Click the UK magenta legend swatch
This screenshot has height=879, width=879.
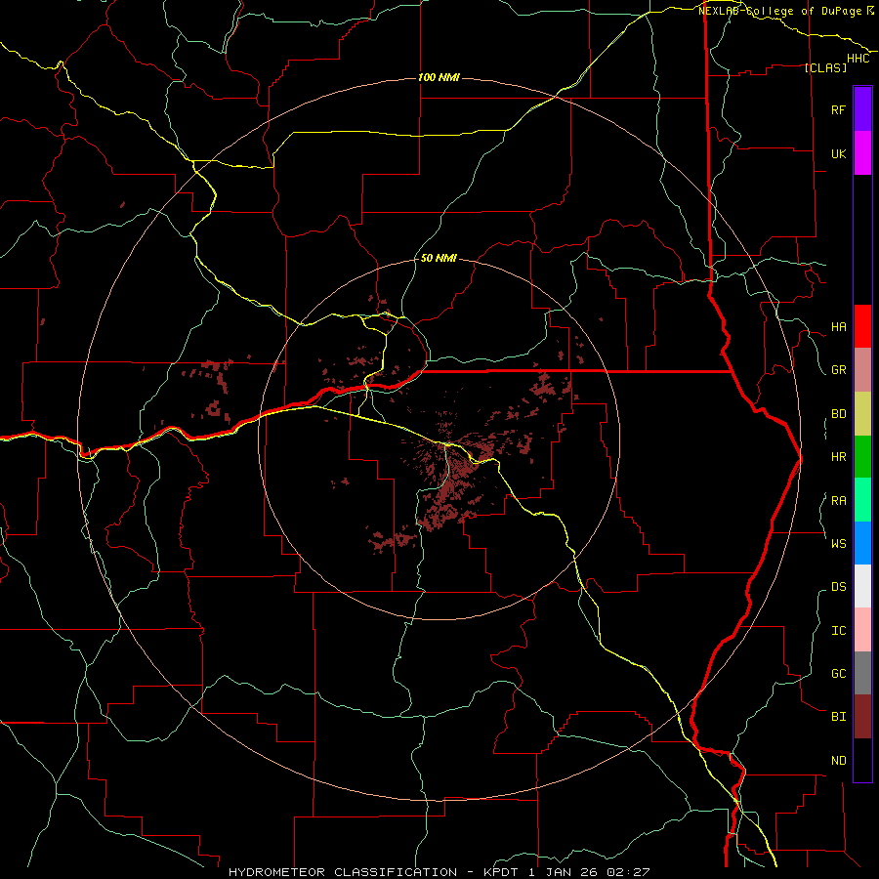coord(862,153)
